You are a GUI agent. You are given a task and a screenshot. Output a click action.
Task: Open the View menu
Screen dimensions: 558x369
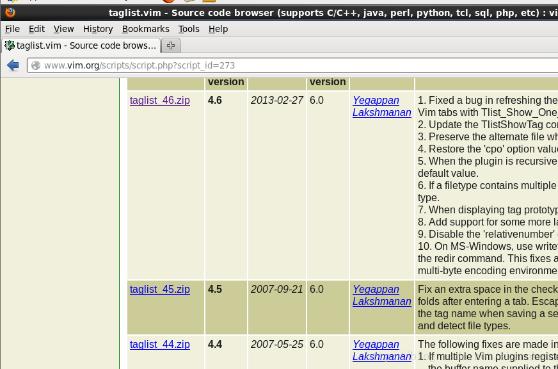(64, 29)
